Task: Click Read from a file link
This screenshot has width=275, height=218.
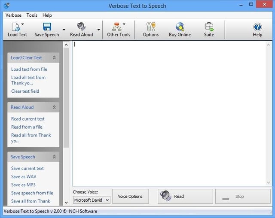Action: tap(27, 127)
